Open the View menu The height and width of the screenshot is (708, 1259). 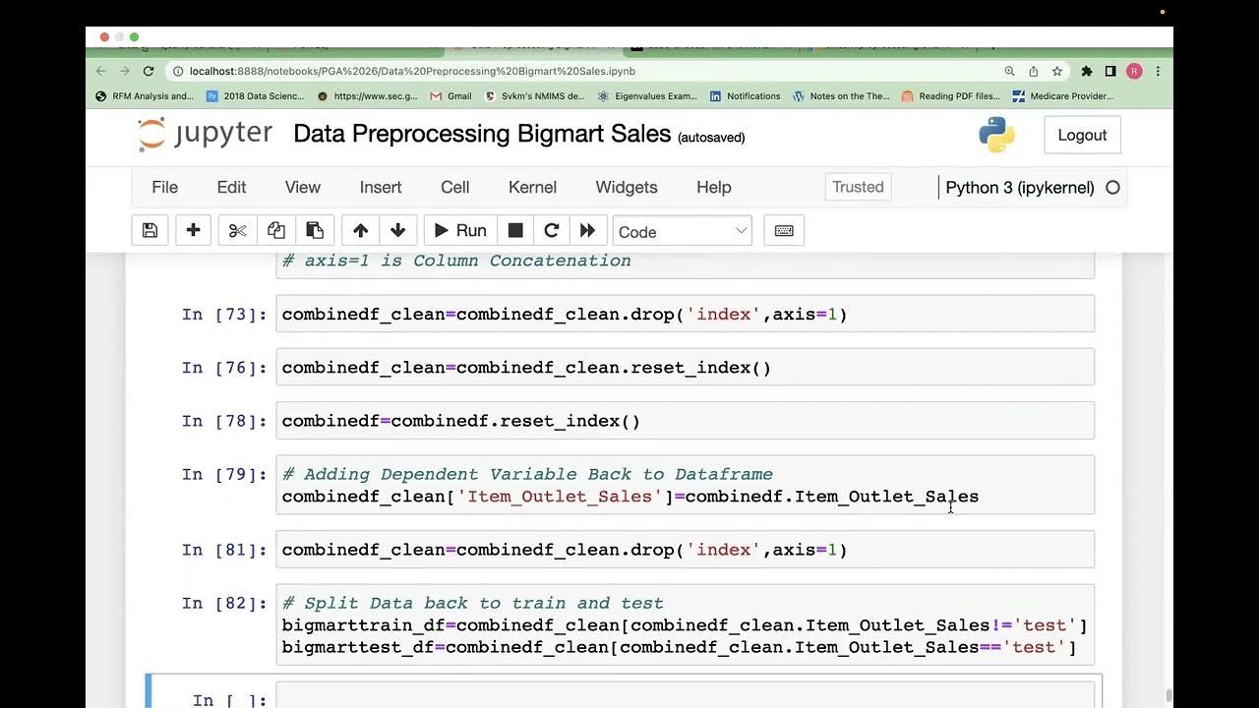click(302, 187)
